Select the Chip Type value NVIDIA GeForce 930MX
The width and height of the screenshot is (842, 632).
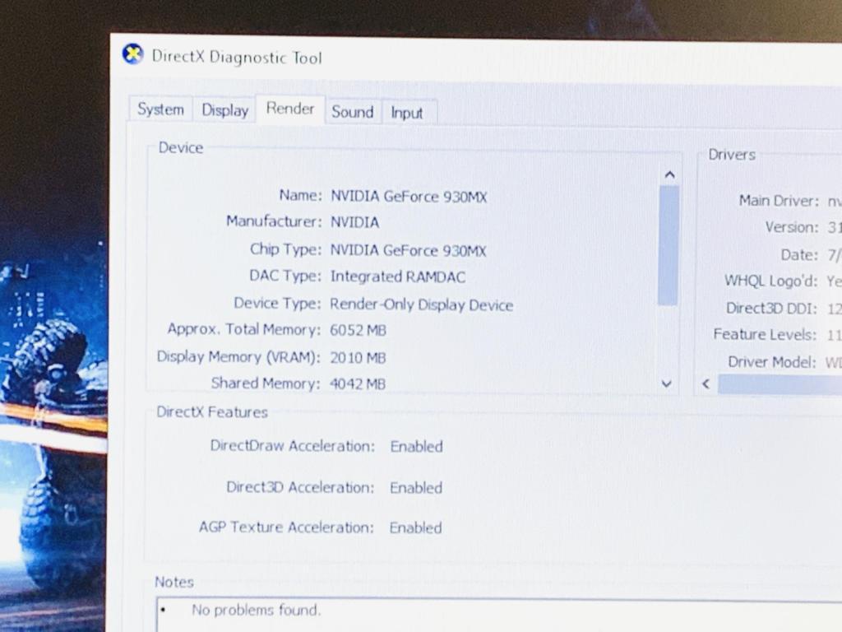pyautogui.click(x=408, y=250)
